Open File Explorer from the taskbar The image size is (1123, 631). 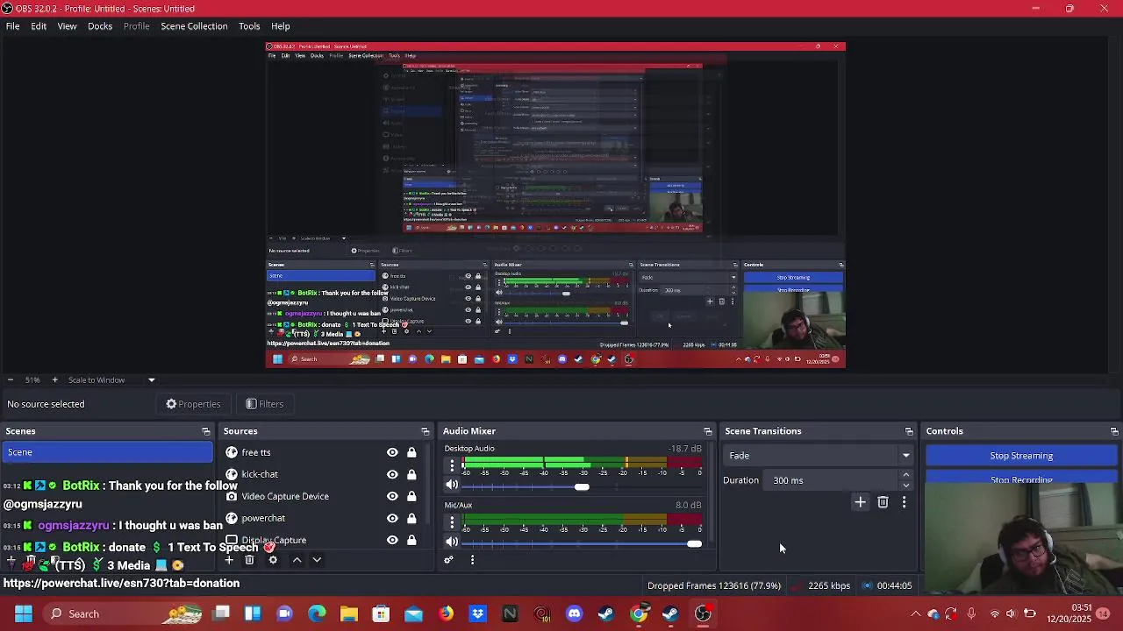click(349, 613)
